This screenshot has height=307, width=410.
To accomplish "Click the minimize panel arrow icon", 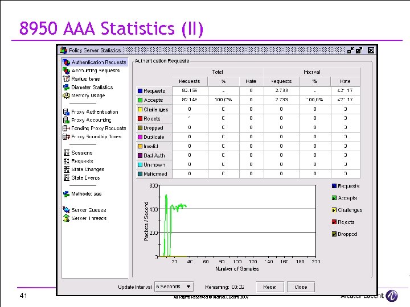I will pyautogui.click(x=350, y=50).
